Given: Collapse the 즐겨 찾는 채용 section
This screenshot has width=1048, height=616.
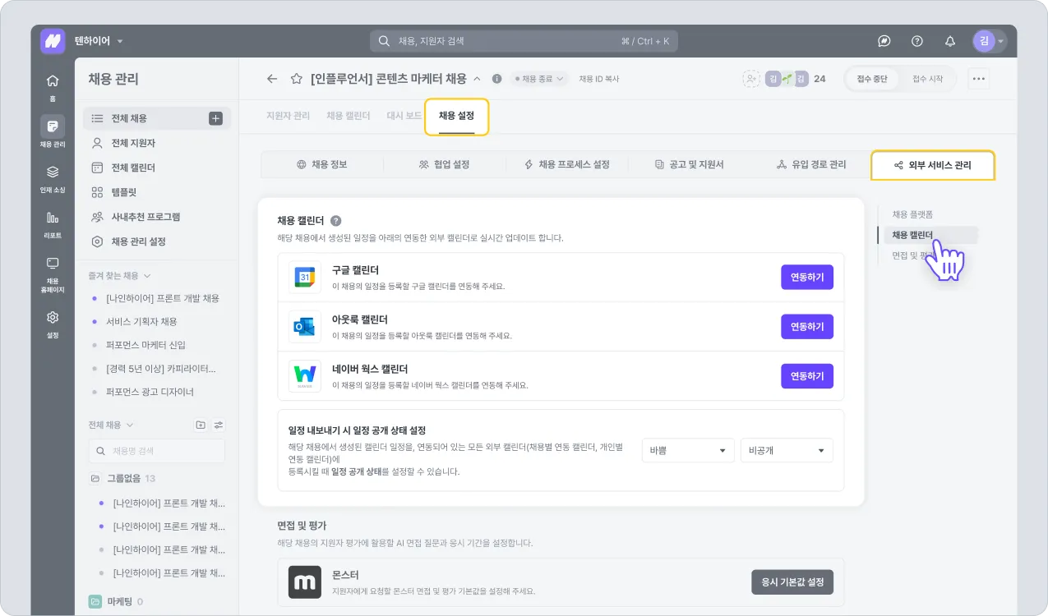Looking at the screenshot, I should pyautogui.click(x=120, y=276).
